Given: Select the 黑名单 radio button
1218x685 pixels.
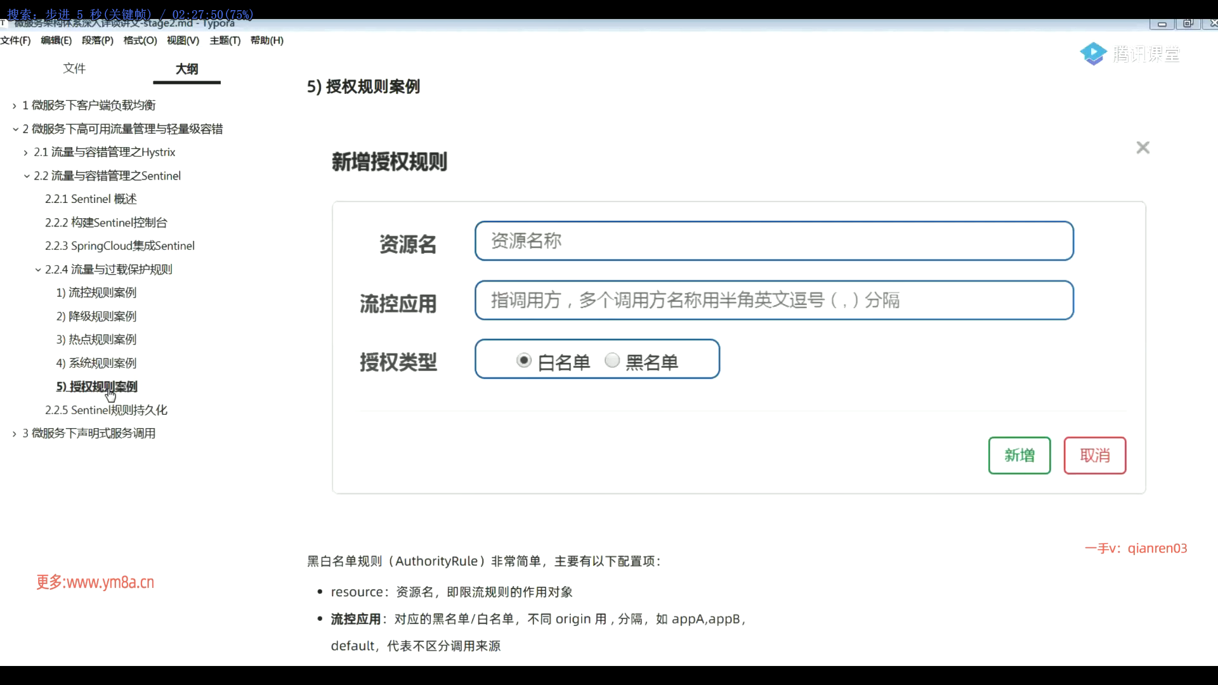Looking at the screenshot, I should pos(612,361).
